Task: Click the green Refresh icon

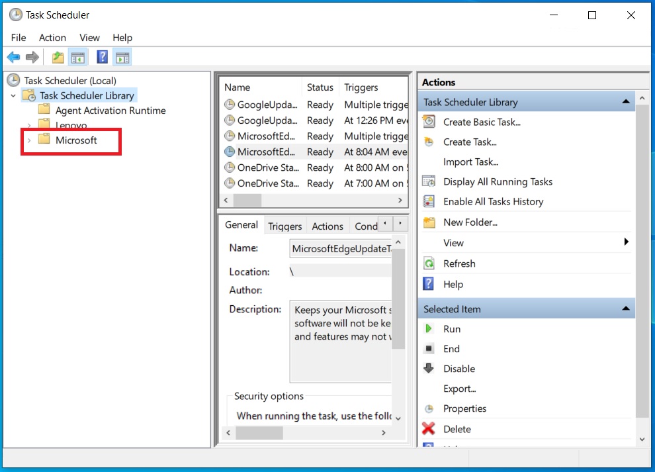Action: (429, 263)
